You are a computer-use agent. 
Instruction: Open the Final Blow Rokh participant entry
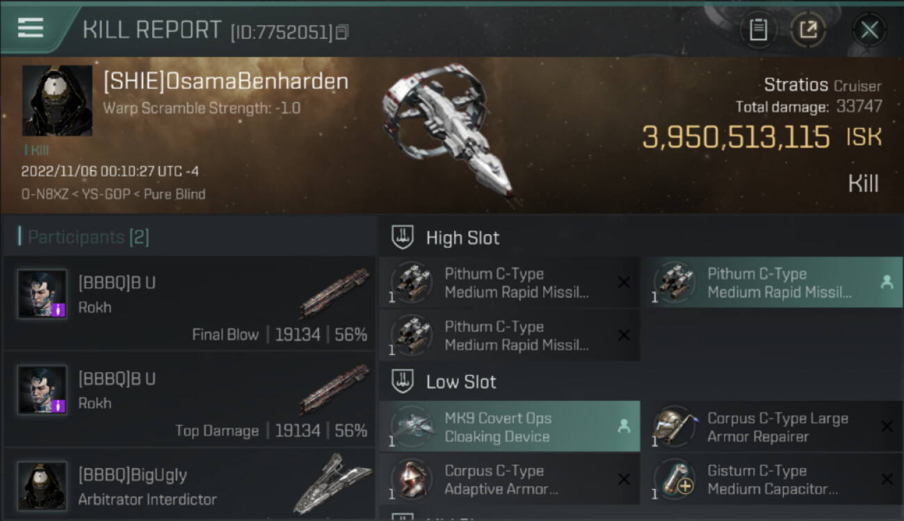point(189,303)
